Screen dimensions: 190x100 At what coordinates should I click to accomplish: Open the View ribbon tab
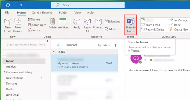point(78,12)
